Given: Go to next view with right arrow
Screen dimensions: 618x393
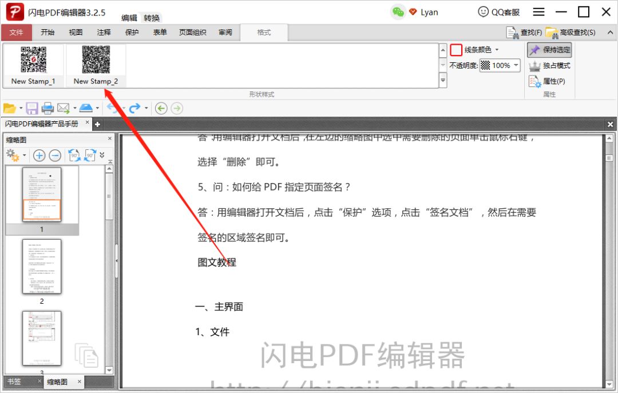Looking at the screenshot, I should (177, 108).
